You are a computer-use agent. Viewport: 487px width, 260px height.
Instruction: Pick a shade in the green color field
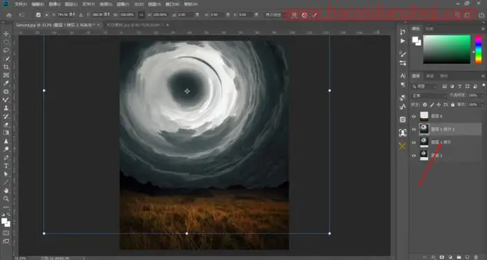tap(447, 50)
